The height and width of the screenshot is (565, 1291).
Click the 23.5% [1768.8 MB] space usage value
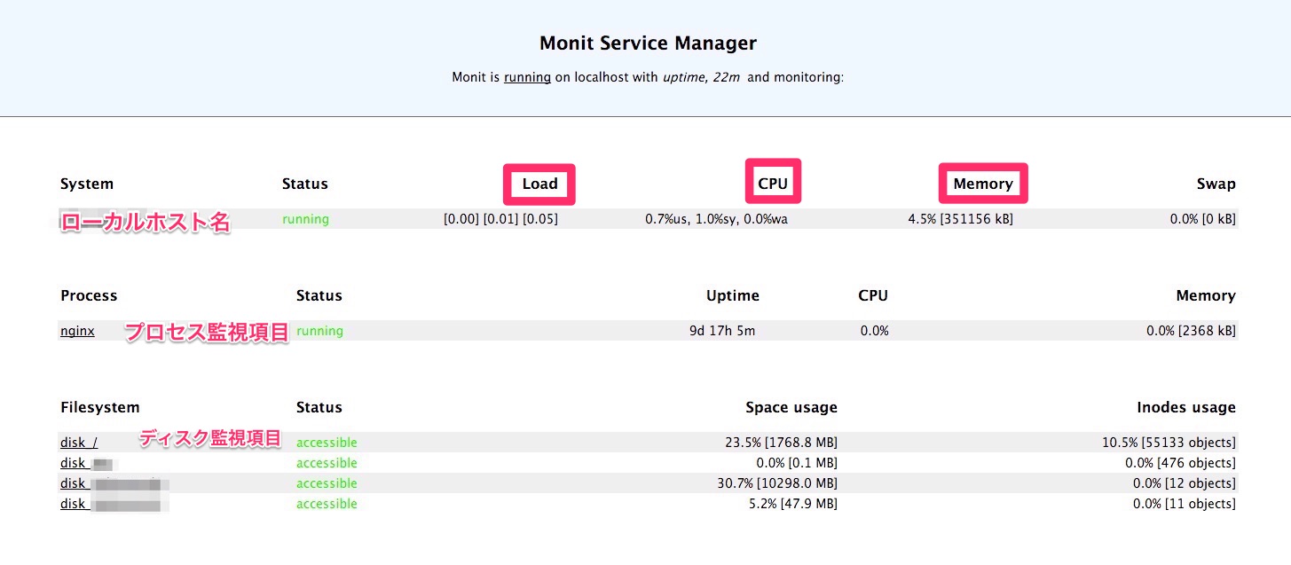coord(781,442)
